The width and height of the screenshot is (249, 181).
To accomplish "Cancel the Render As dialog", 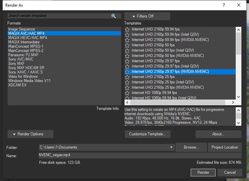I will click(x=230, y=172).
